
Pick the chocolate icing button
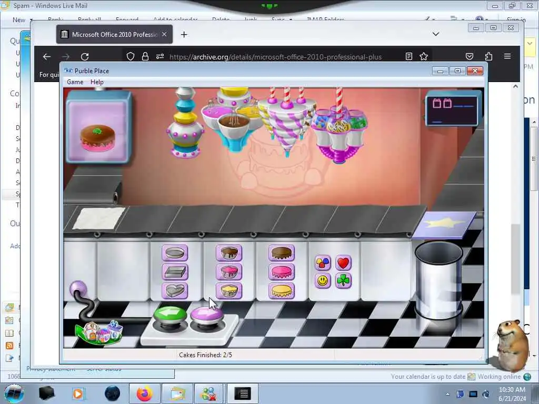[282, 253]
